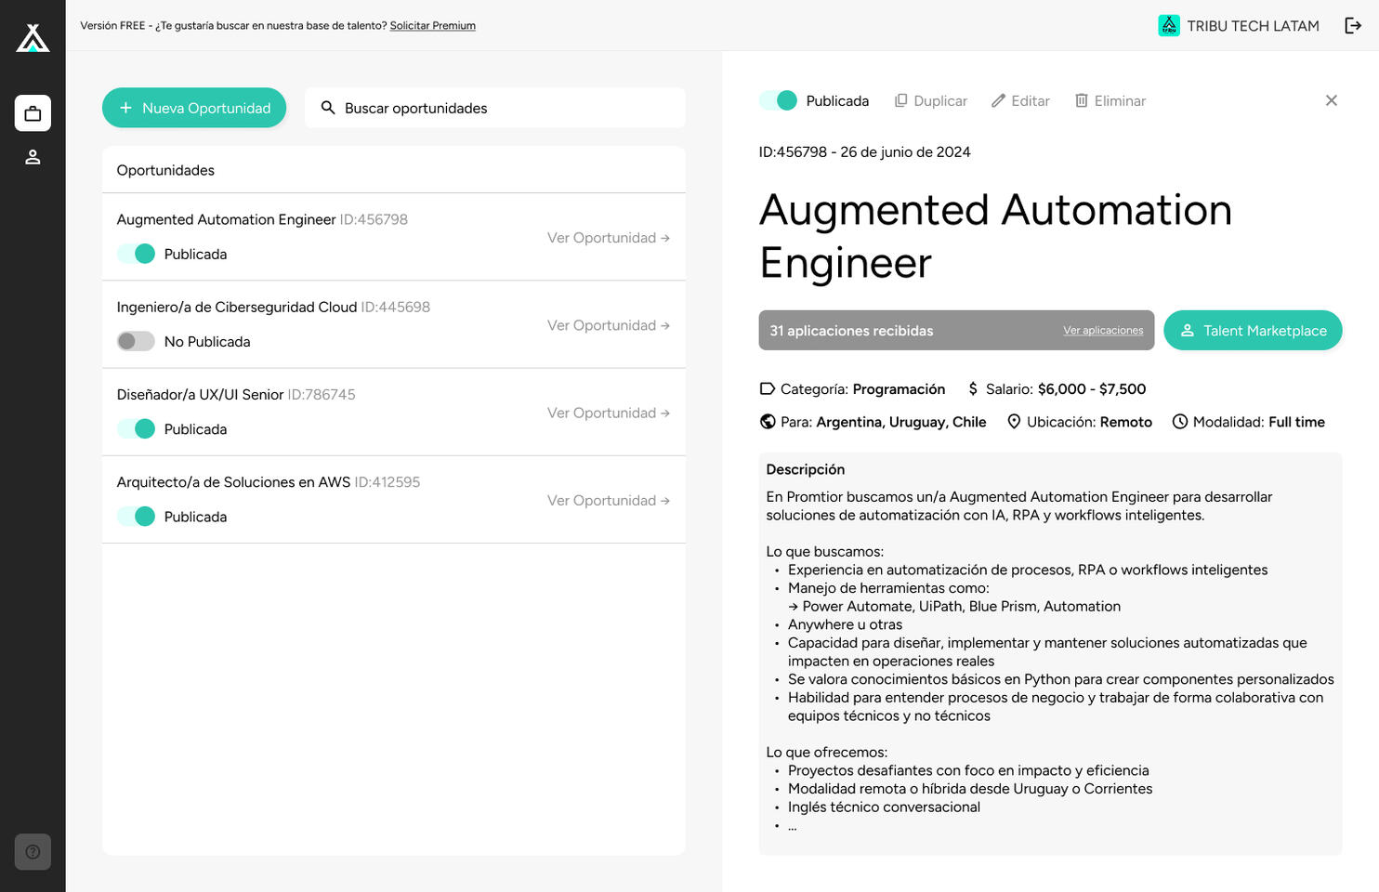Close the opportunity detail panel
The height and width of the screenshot is (892, 1379).
click(1331, 100)
